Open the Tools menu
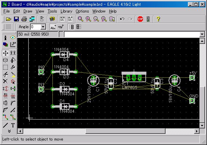The image size is (207, 145). 52,11
